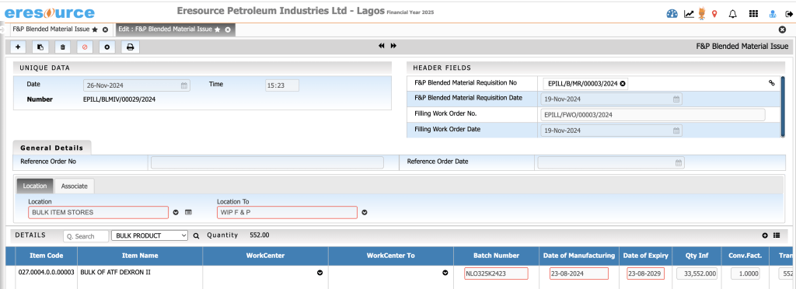Image resolution: width=796 pixels, height=289 pixels.
Task: Log out using exit arrow icon
Action: (789, 14)
